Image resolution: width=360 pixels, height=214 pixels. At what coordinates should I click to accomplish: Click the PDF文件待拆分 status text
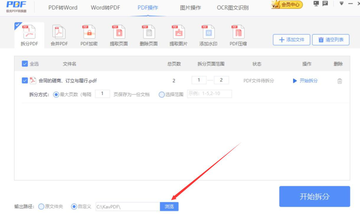coord(259,81)
